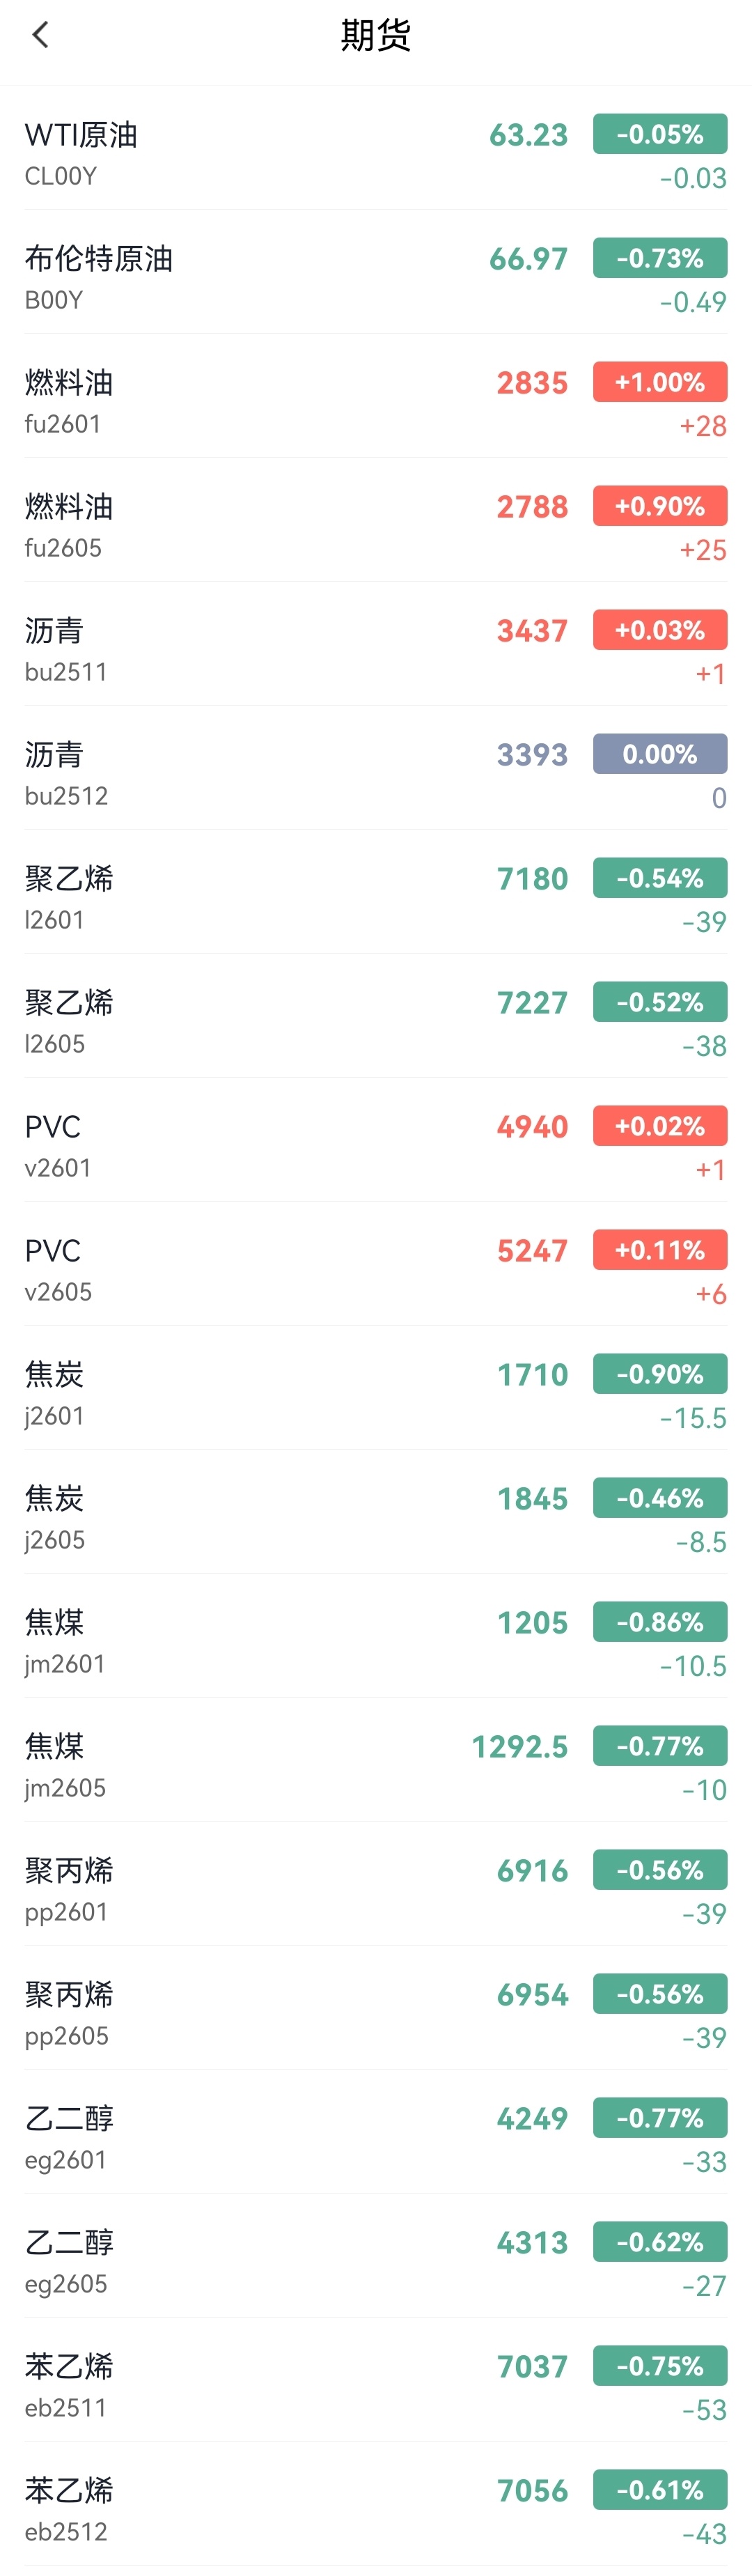The width and height of the screenshot is (752, 2576).
Task: Click the 1292.5 price for jm2605
Action: [519, 1746]
